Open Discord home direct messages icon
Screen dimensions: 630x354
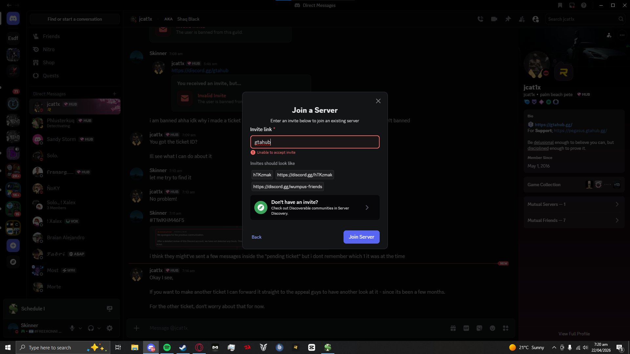(13, 19)
